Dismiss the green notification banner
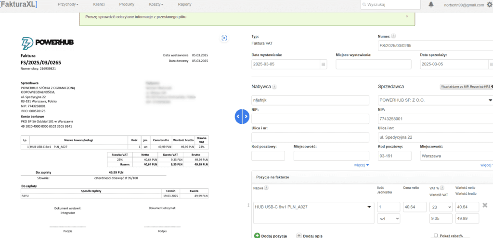The image size is (493, 238). click(x=407, y=16)
